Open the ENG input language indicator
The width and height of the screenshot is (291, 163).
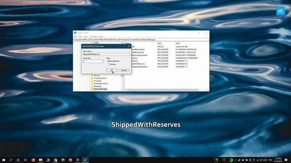[x=271, y=160]
